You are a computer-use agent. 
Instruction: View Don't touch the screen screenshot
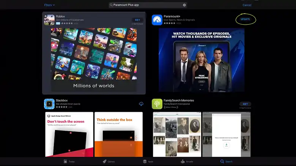coord(69,134)
